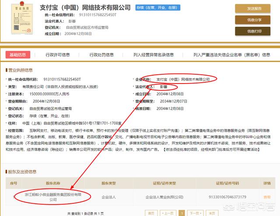The height and width of the screenshot is (216, 280).
Task: Click the 下一页 pagination button
Action: [196, 213]
